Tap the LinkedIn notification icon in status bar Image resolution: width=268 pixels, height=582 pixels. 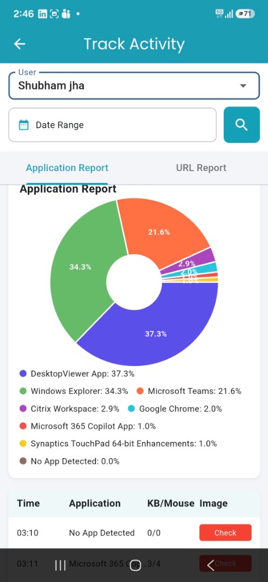coord(43,14)
